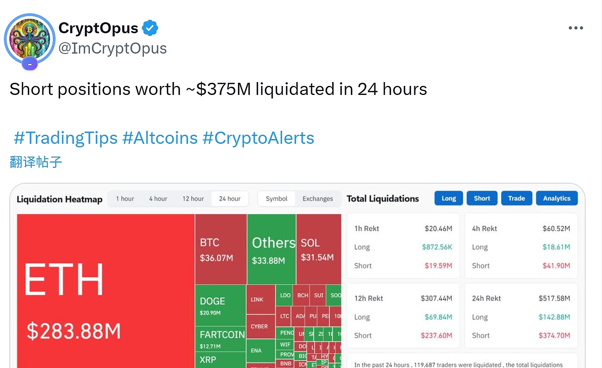
Task: Filter liquidations by Long positions
Action: point(448,198)
